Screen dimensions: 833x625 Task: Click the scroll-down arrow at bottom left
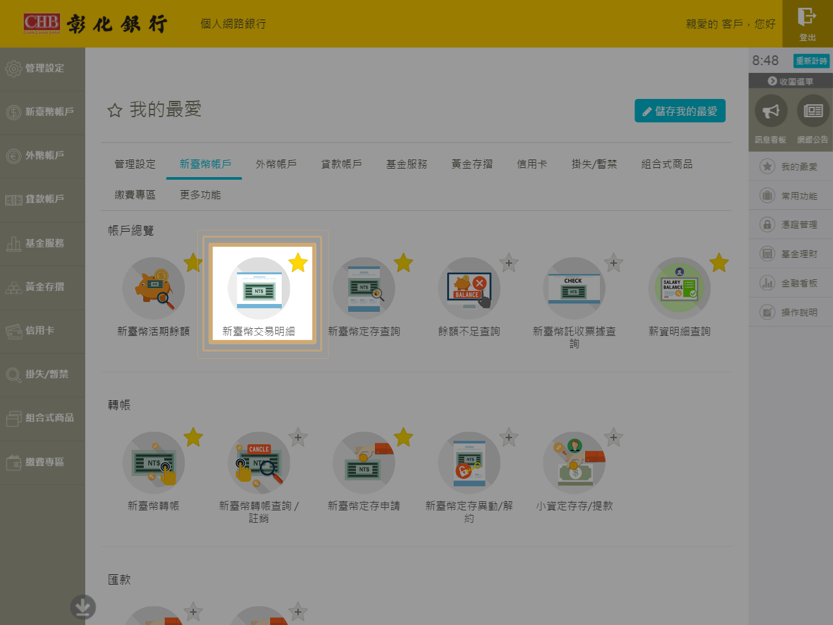[x=83, y=607]
